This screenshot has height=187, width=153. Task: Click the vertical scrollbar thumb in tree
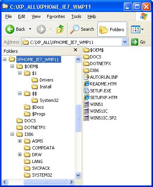[78, 118]
